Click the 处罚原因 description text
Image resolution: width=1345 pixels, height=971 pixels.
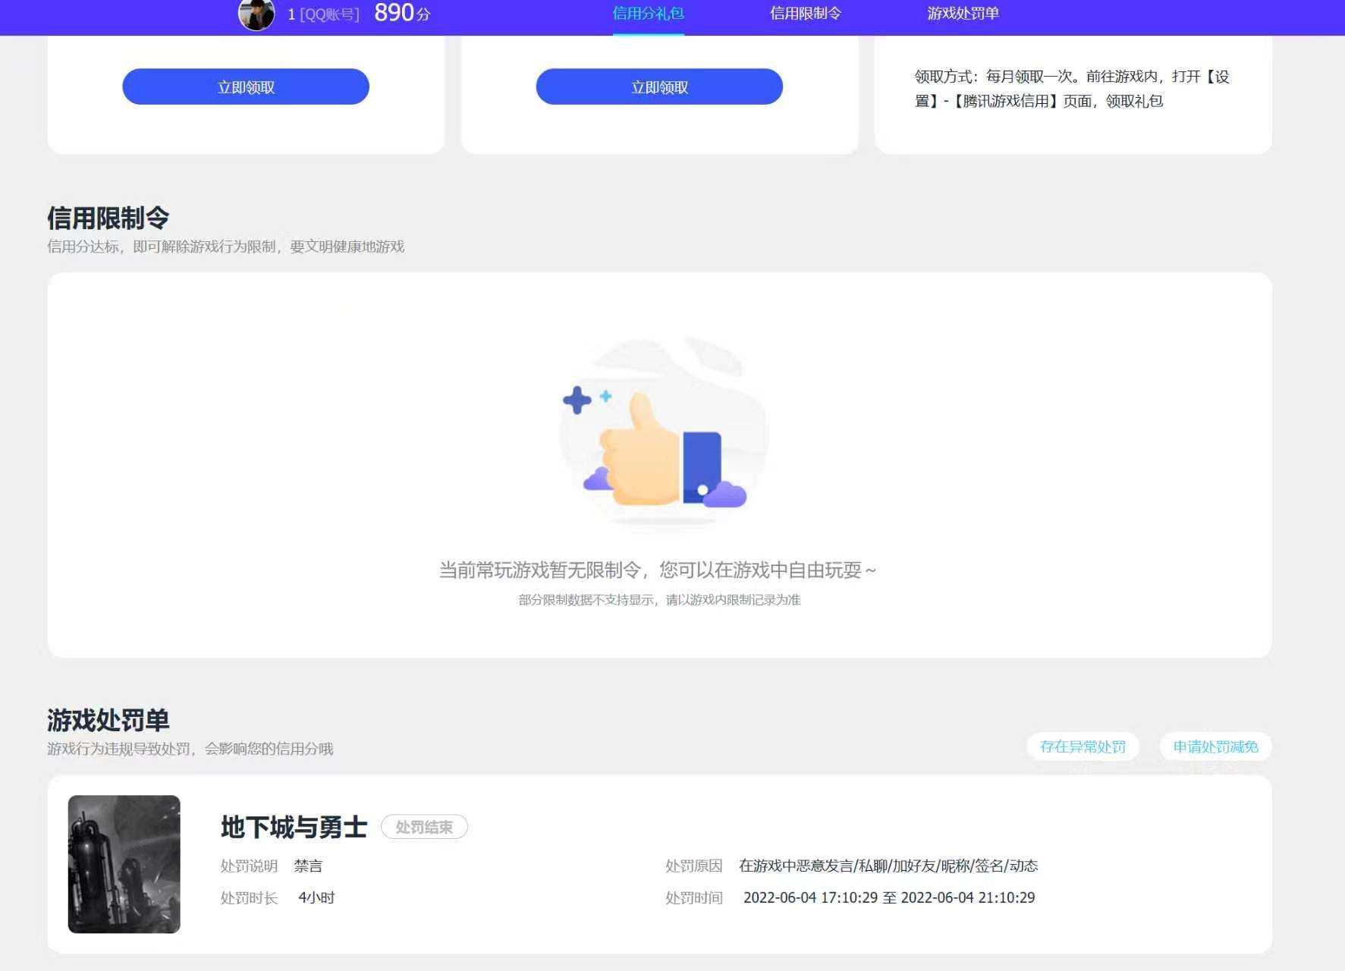click(888, 866)
